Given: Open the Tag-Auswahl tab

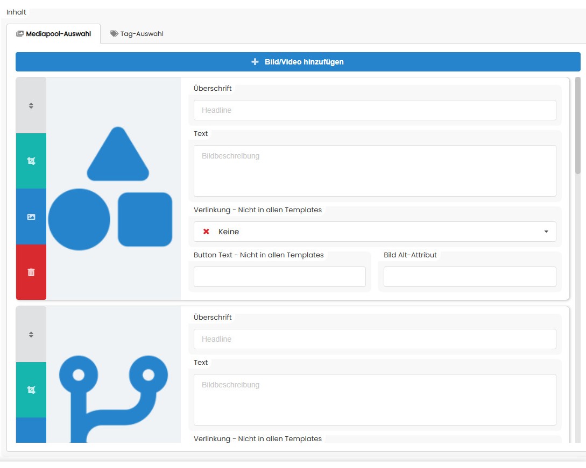Looking at the screenshot, I should coord(137,33).
